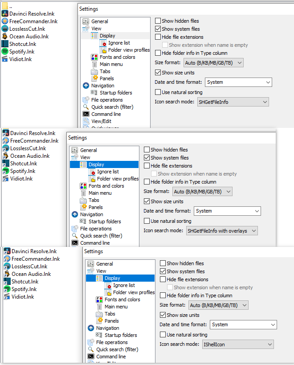
Task: Click Shotcut.lnk name in middle file list
Action: click(x=24, y=164)
